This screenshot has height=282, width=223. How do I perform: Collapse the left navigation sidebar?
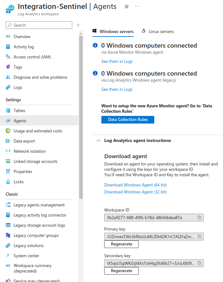pyautogui.click(x=78, y=25)
